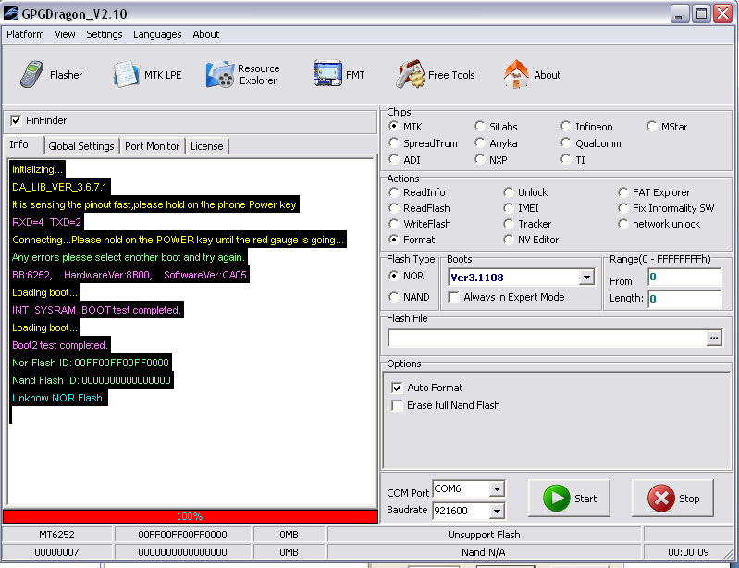This screenshot has height=568, width=739.
Task: Click the About house icon in toolbar
Action: coord(516,75)
